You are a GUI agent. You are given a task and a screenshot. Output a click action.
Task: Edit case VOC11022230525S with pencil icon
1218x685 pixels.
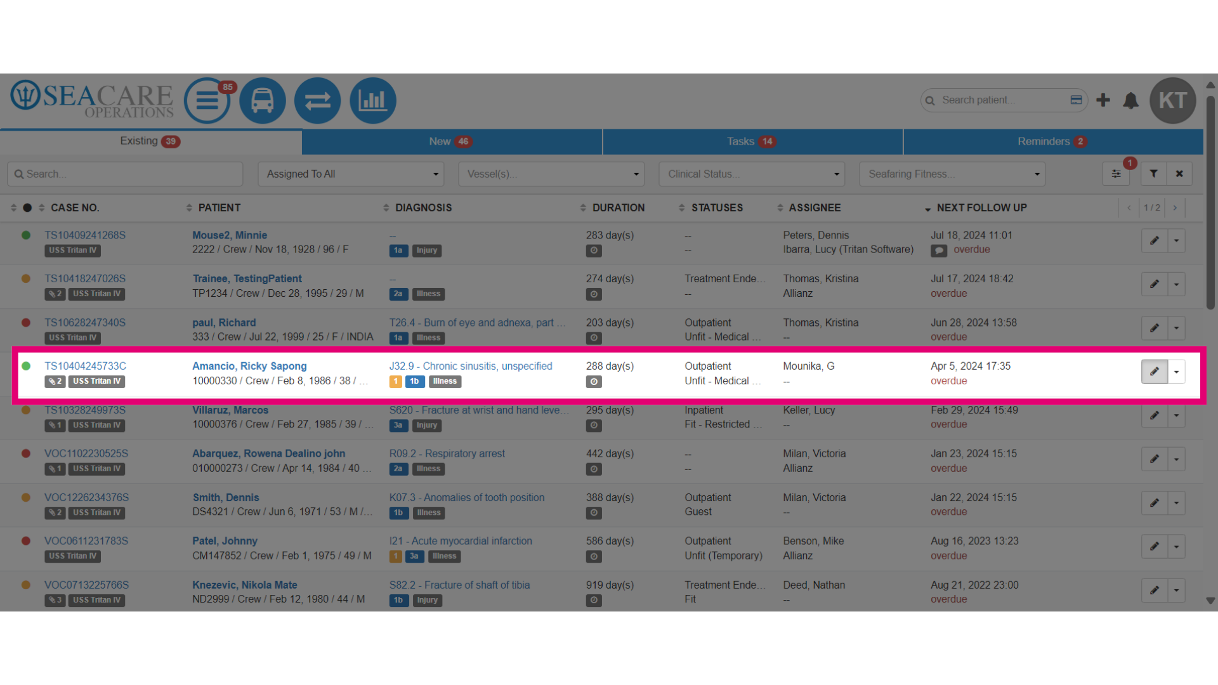point(1155,459)
